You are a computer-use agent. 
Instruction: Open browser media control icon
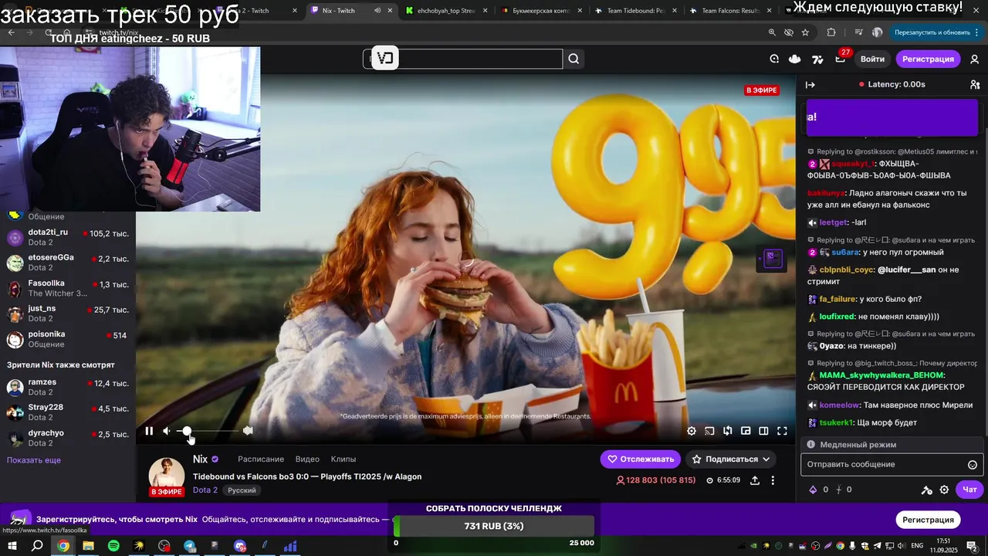tap(858, 32)
